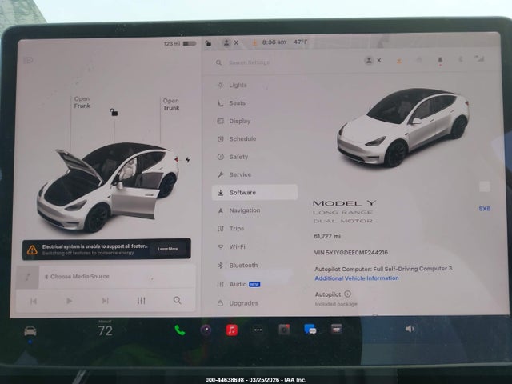
Task: Tap the unlock padlock icon above the car
Action: coord(114,112)
